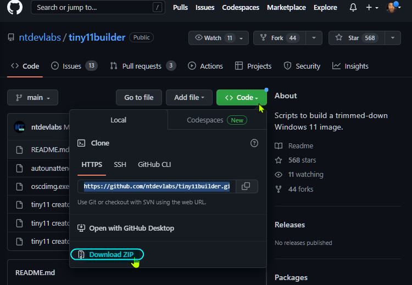This screenshot has height=285, width=412.
Task: Expand the Star lists dropdown arrow
Action: (393, 38)
